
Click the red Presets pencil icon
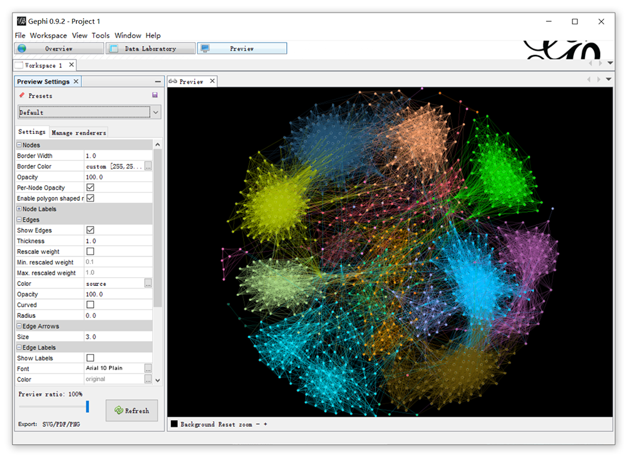click(x=22, y=95)
